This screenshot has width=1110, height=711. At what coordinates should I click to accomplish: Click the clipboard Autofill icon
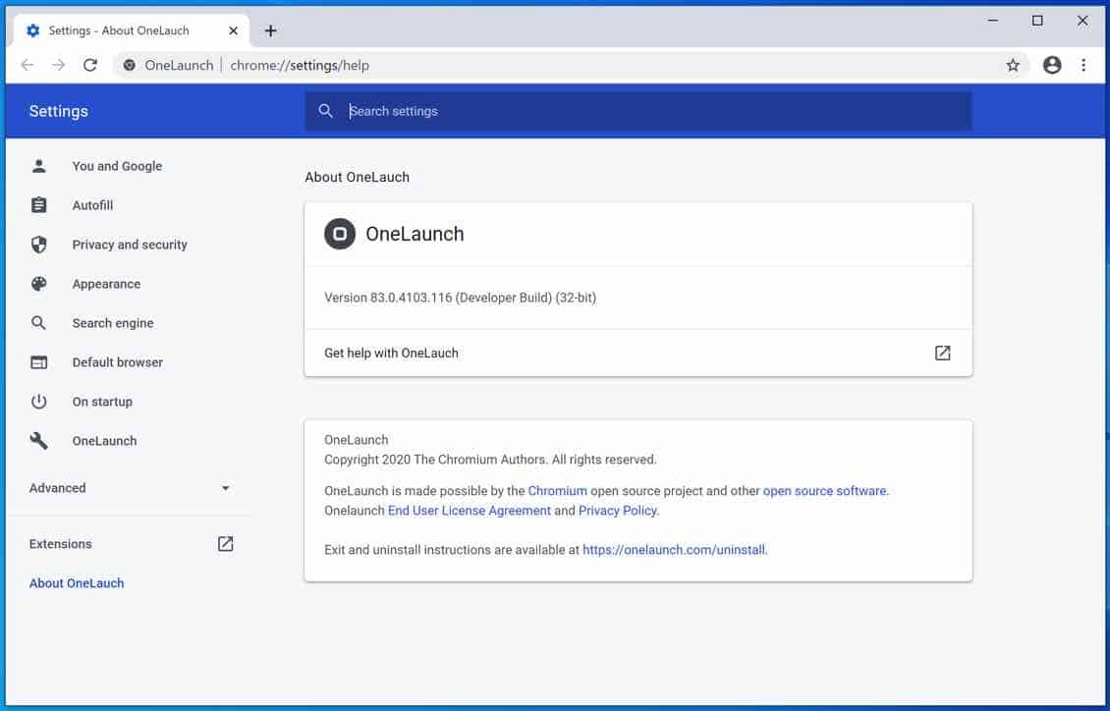coord(39,205)
